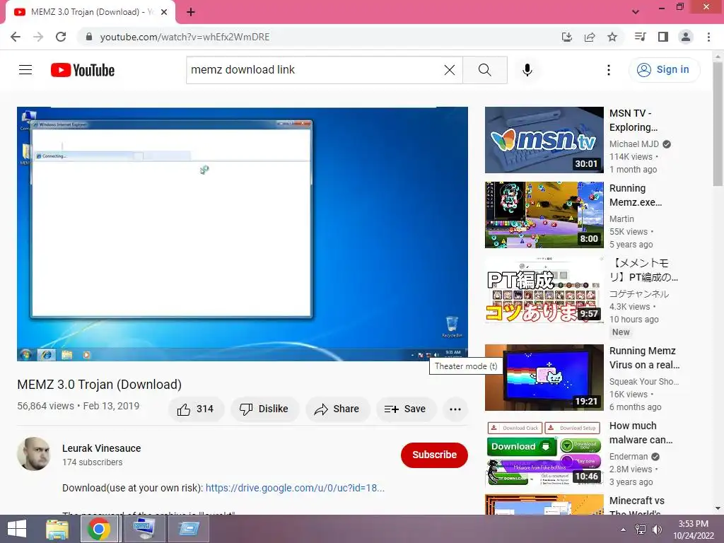Close the MEMZ 3.0 Trojan tab
The image size is (724, 543).
[x=164, y=12]
